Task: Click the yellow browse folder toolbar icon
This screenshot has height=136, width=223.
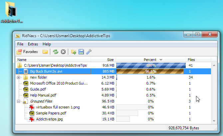Action: click(x=45, y=52)
